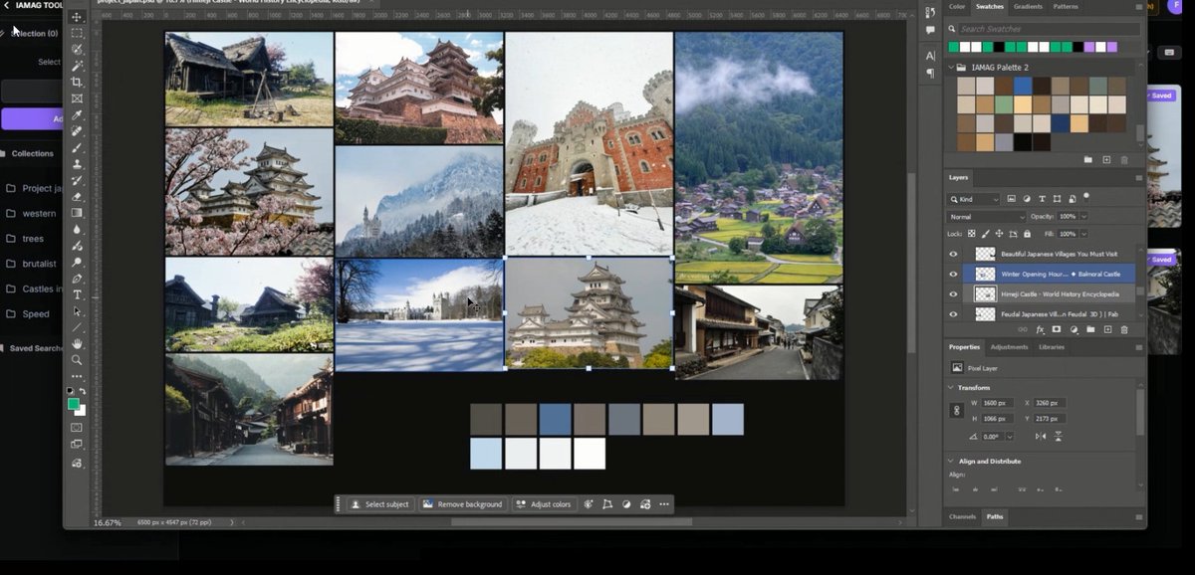Screen dimensions: 1195x575
Task: Select the Move tool
Action: [77, 17]
